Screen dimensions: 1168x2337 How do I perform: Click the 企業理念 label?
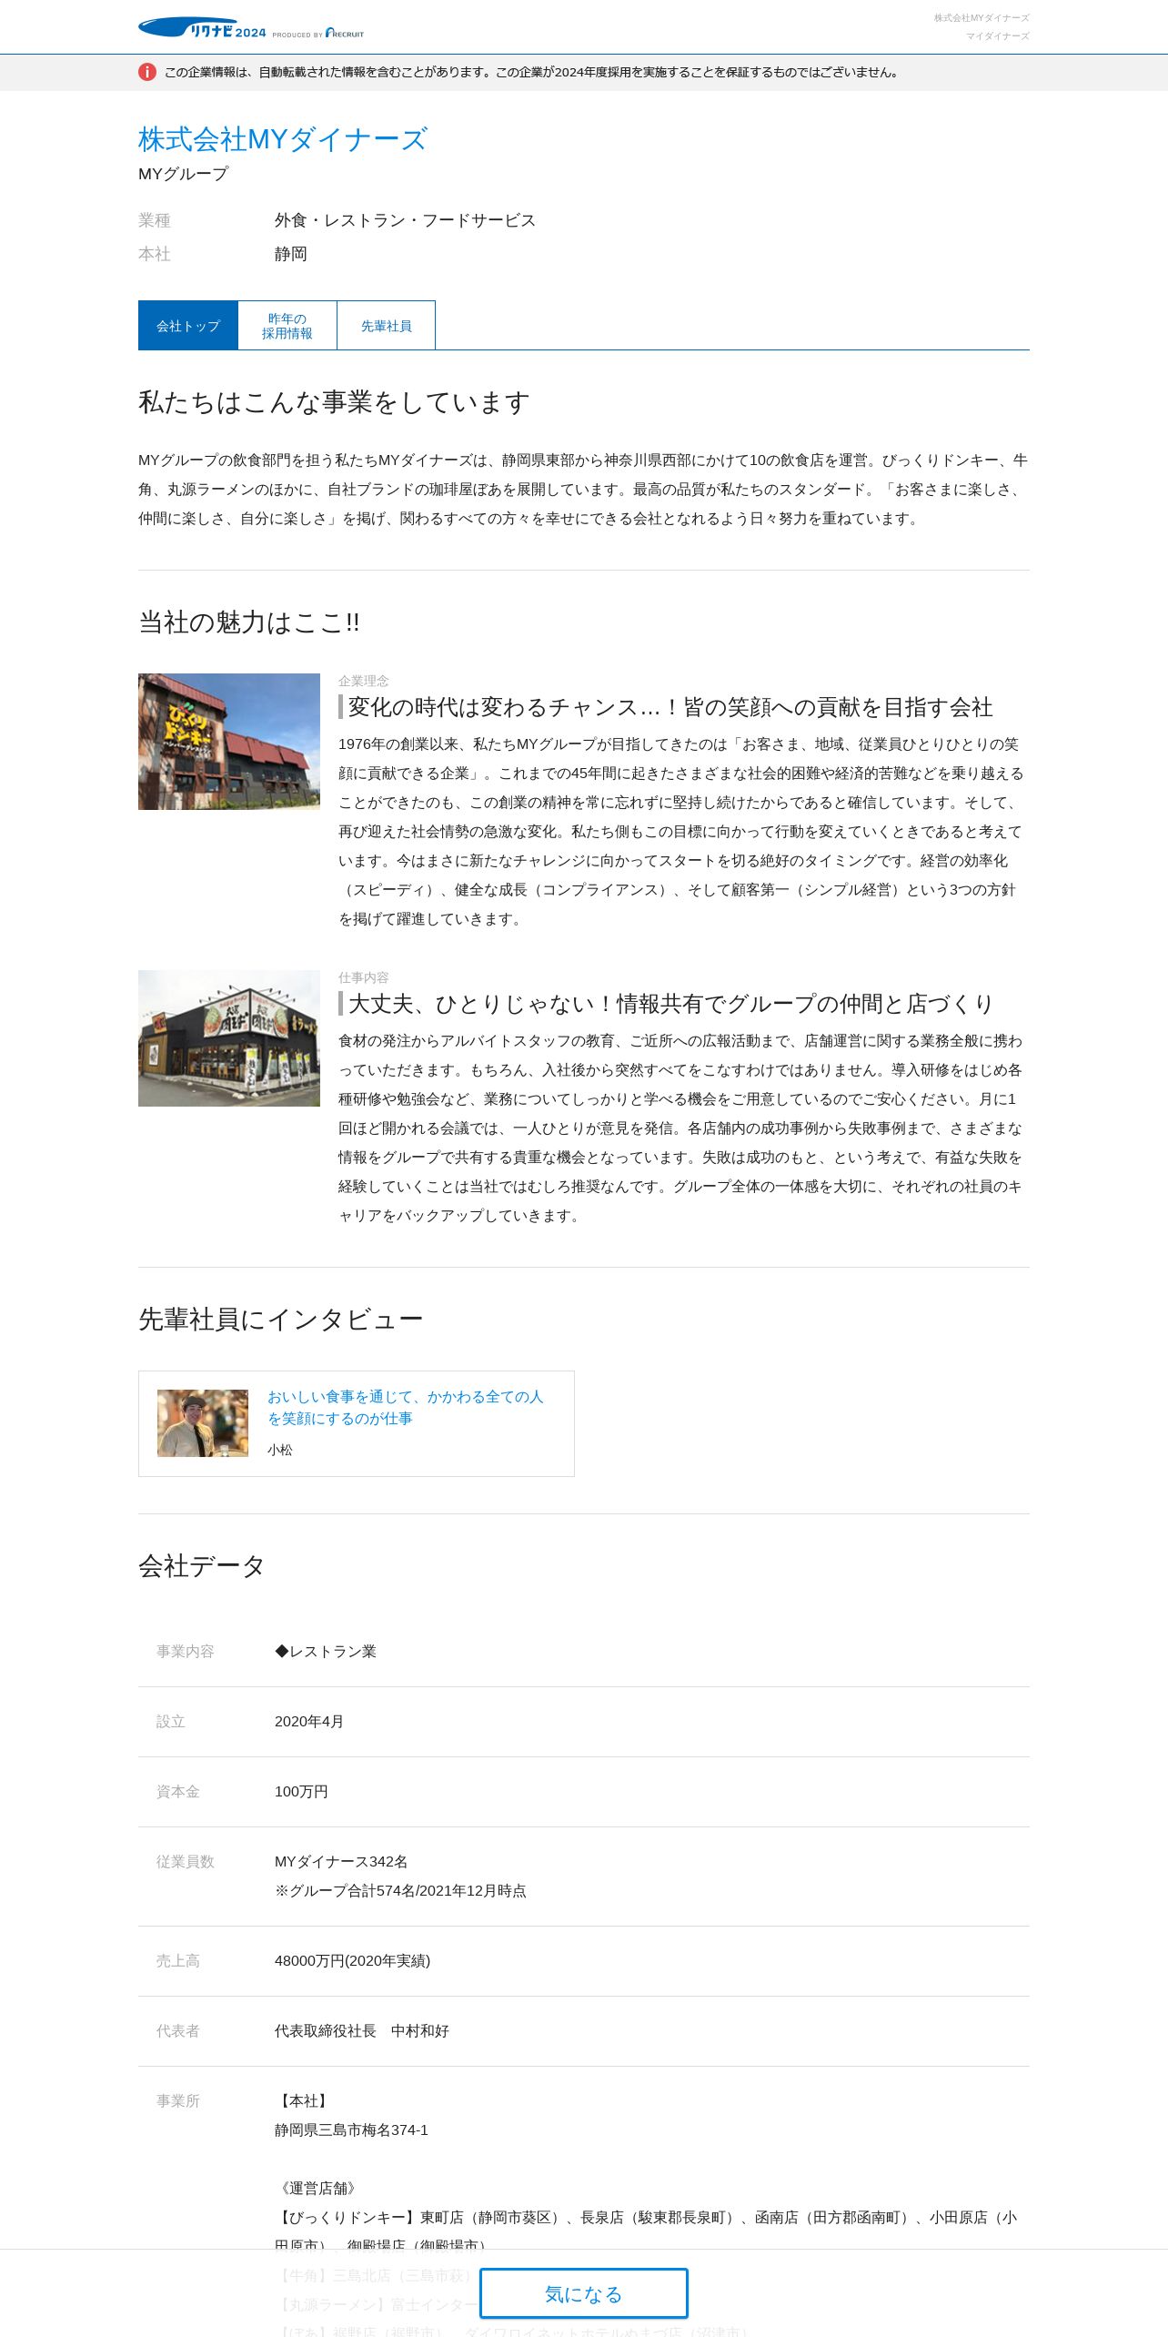[364, 681]
